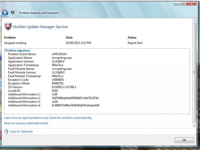Click the 'Locale ID:' label
This screenshot has height=150, width=200.
14,91
